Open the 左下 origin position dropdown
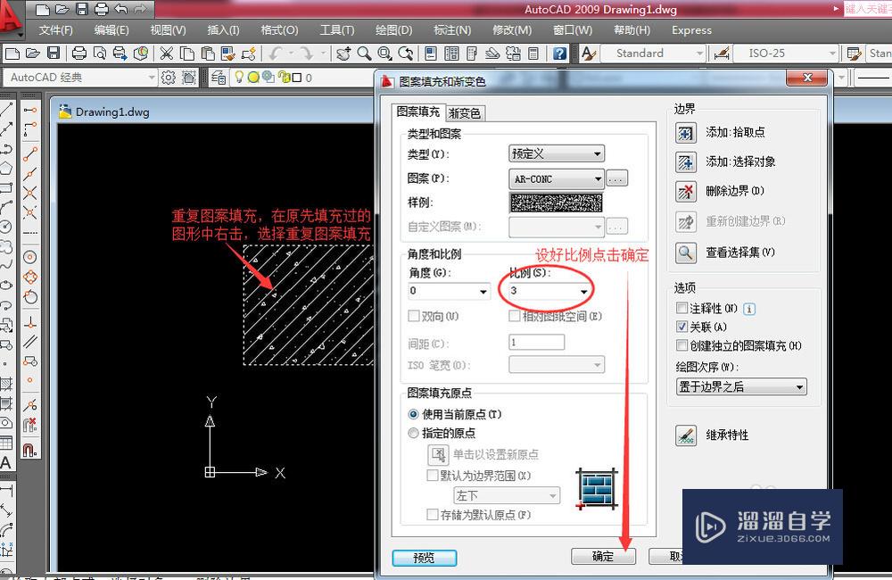892x580 pixels. tap(507, 496)
